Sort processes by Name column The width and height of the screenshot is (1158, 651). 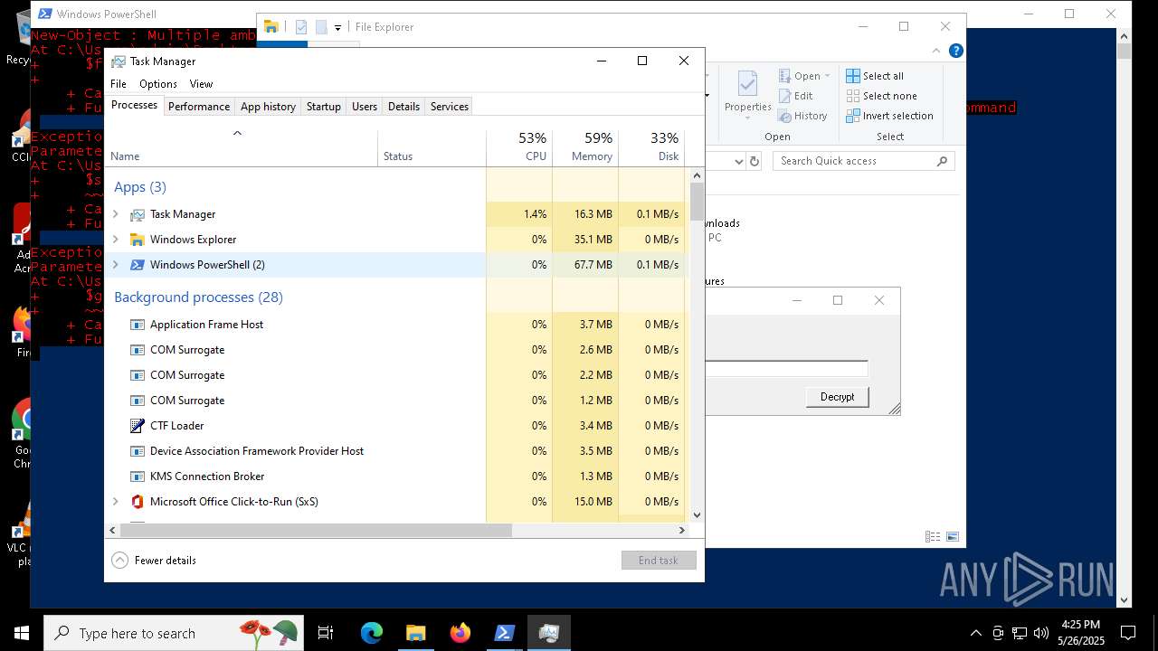(242, 147)
